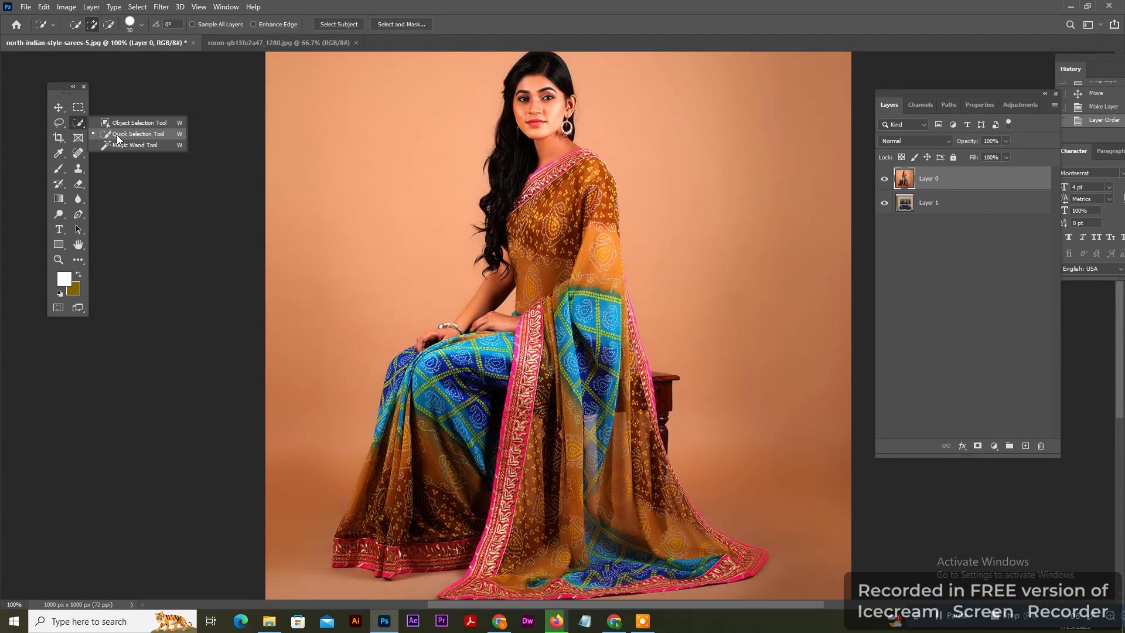Click the foreground color swatch
Image resolution: width=1125 pixels, height=633 pixels.
click(64, 279)
